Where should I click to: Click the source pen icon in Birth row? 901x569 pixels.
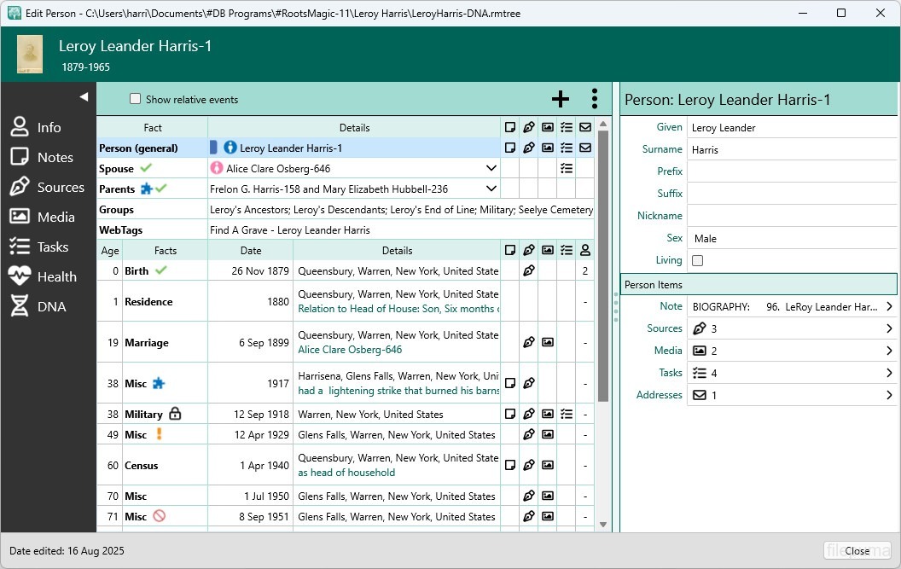[529, 270]
